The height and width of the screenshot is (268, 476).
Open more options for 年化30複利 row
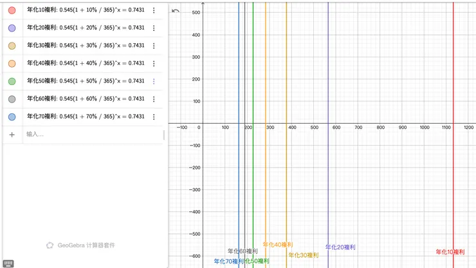154,46
